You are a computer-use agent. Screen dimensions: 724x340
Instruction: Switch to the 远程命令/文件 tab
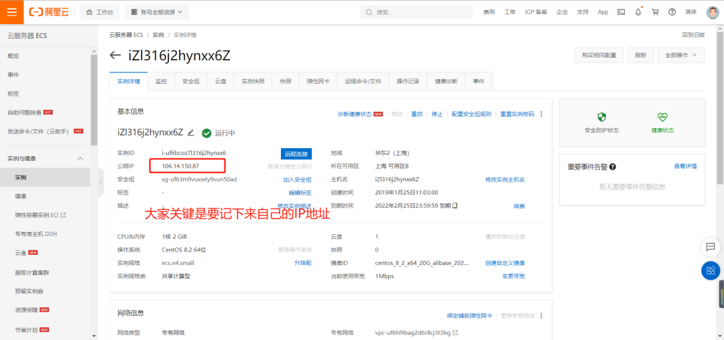point(363,81)
